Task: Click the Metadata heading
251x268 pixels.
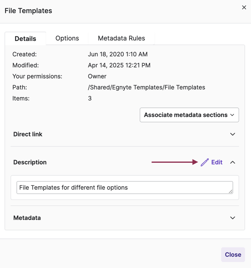Action: [x=27, y=218]
